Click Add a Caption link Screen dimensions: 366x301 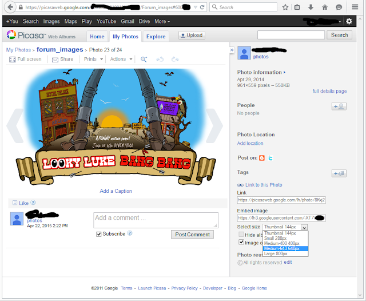click(x=116, y=191)
